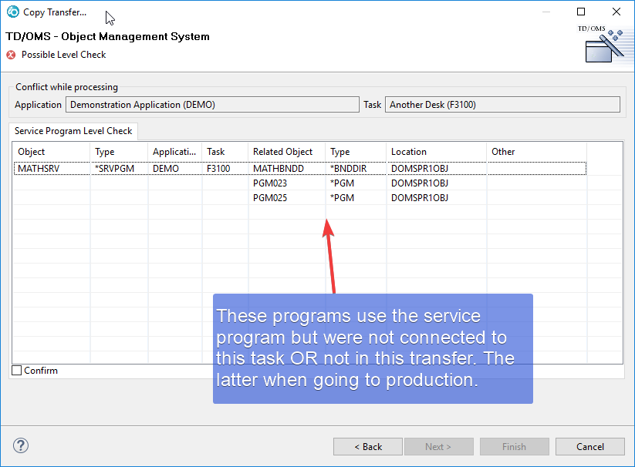Enable the Confirm checkbox
The width and height of the screenshot is (635, 467).
17,371
